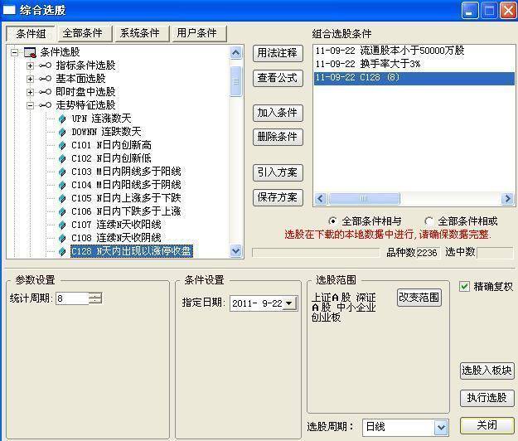Click the cube icon for C108 连续N天收阴线
The height and width of the screenshot is (441, 518).
(x=62, y=238)
